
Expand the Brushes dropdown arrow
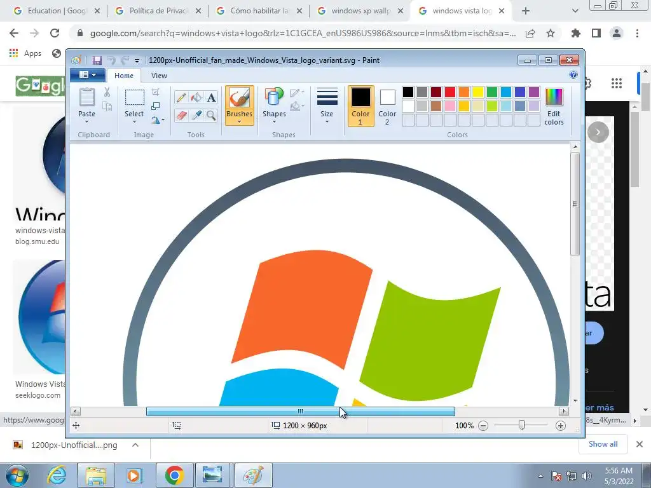pyautogui.click(x=240, y=121)
